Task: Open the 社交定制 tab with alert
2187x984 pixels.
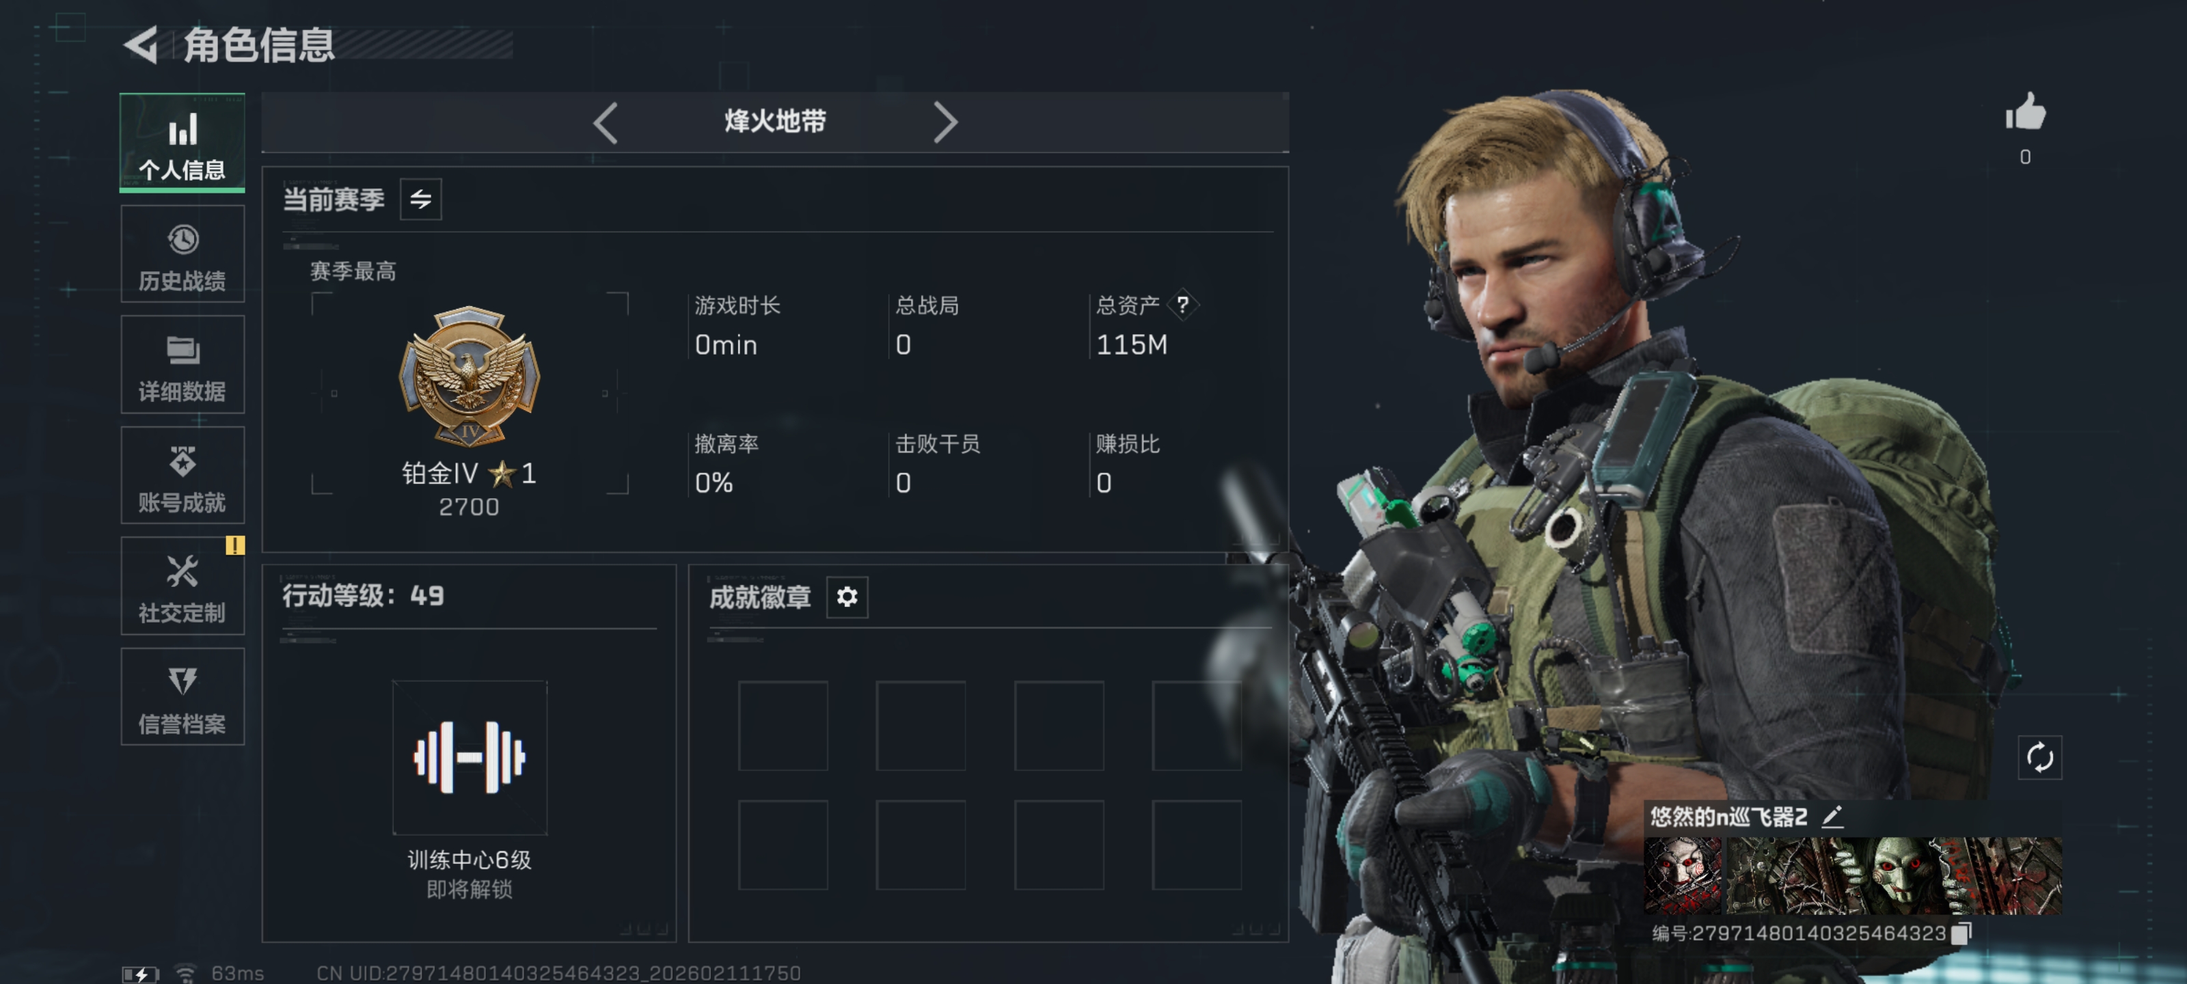Action: coord(182,586)
